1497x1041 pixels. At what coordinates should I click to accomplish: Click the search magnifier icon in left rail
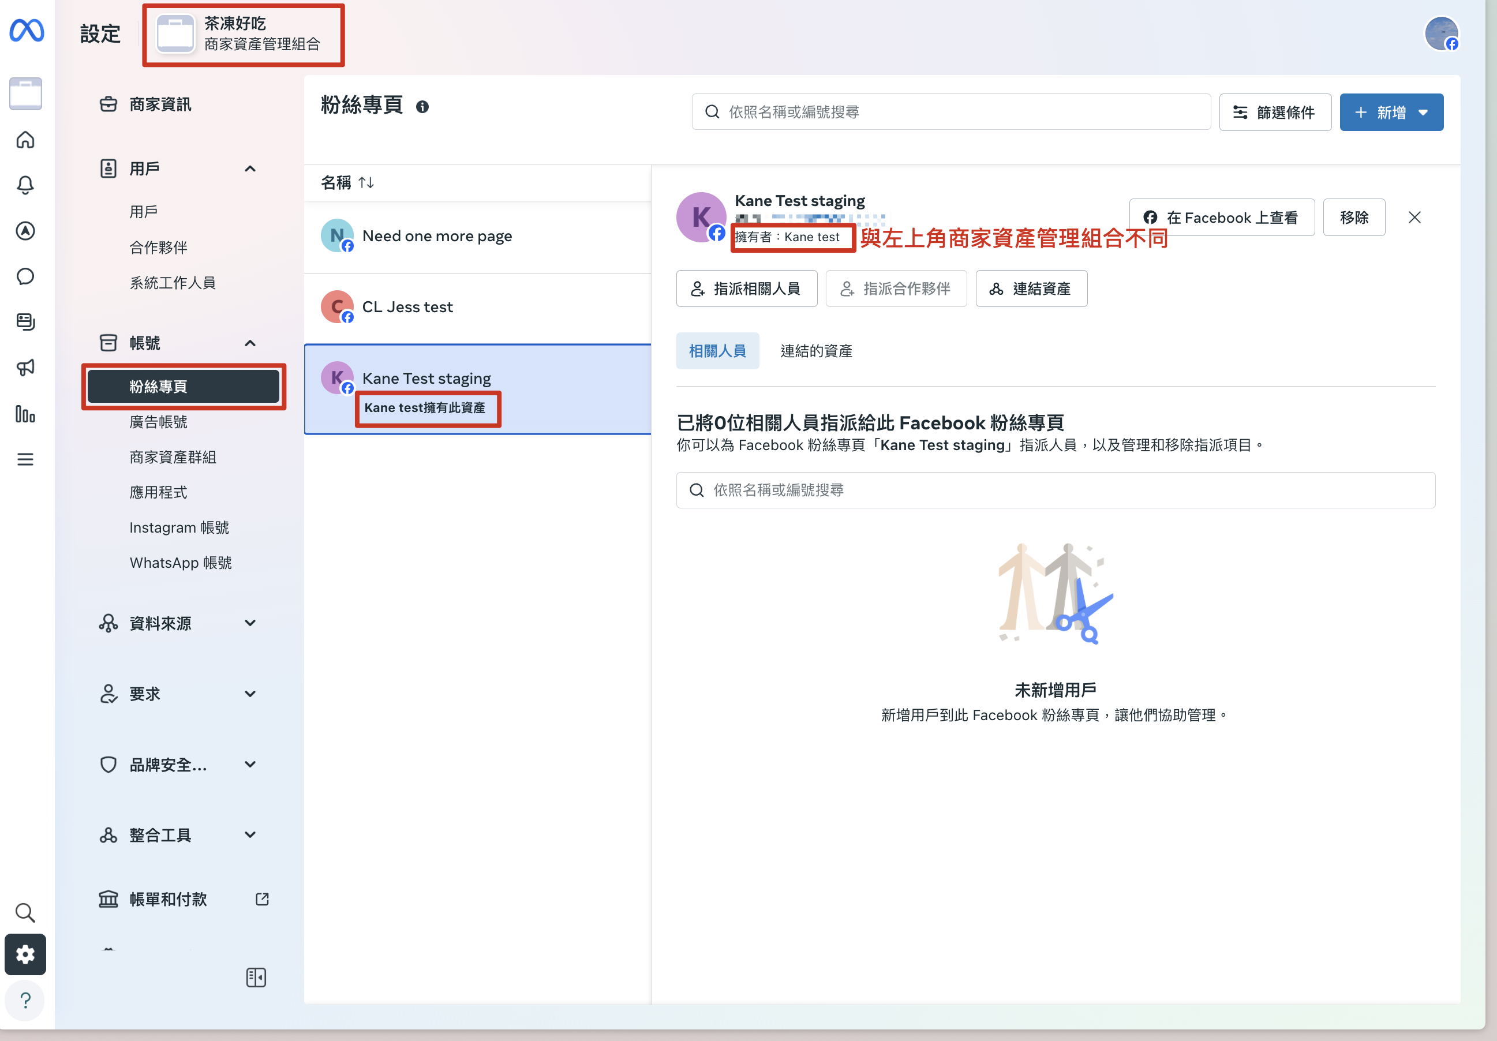(x=25, y=912)
